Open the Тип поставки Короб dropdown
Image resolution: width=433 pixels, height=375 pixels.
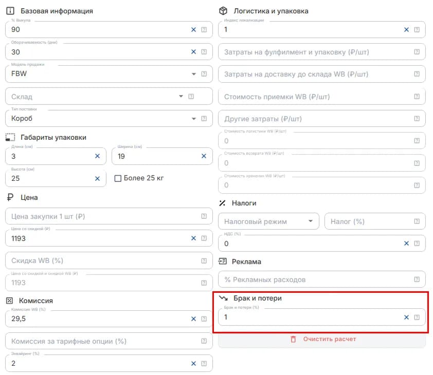[x=109, y=119]
